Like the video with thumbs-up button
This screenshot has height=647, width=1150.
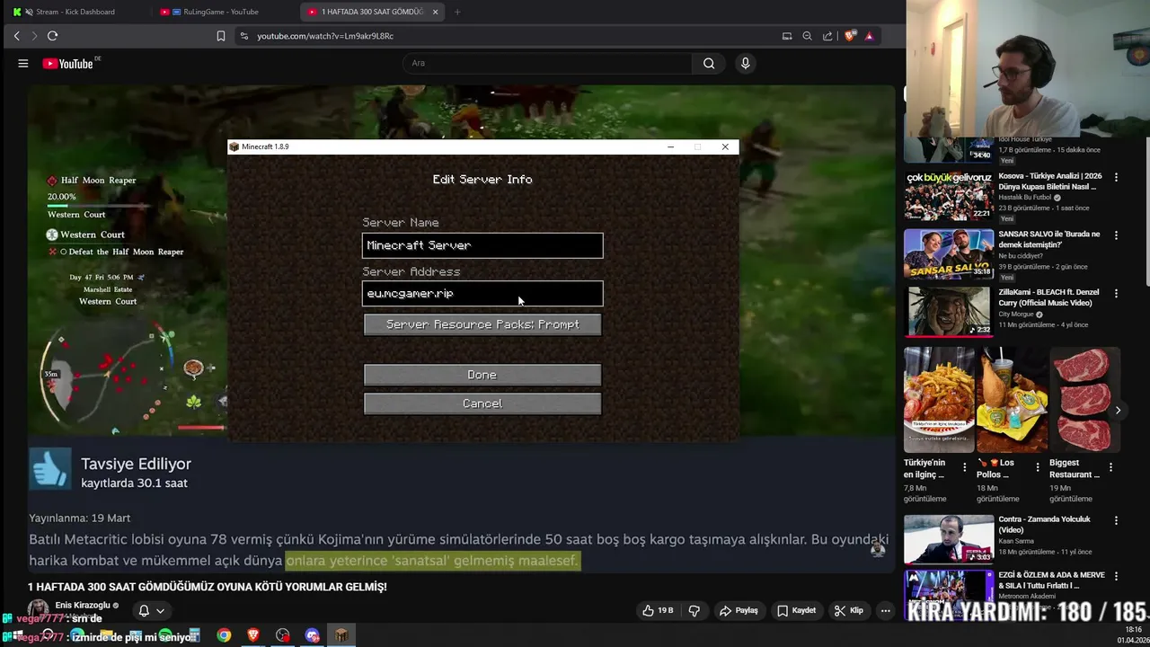(x=658, y=610)
